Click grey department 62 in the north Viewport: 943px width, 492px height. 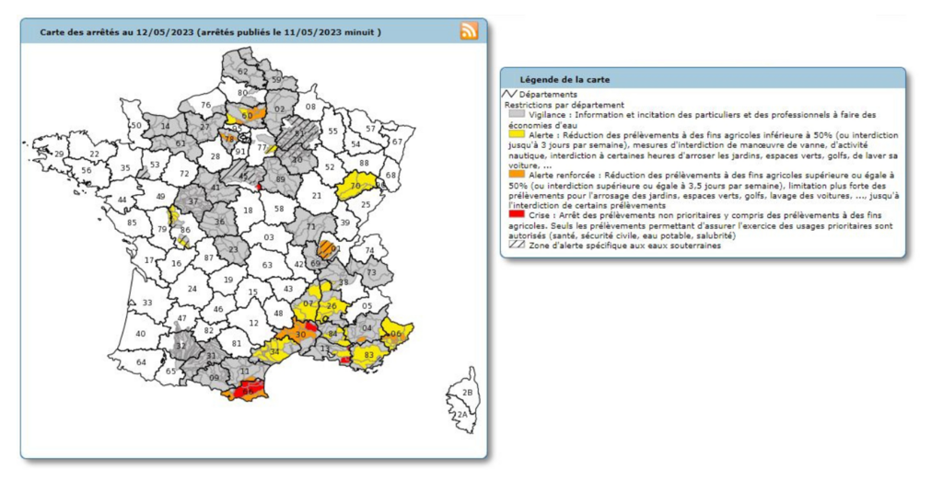click(x=243, y=71)
